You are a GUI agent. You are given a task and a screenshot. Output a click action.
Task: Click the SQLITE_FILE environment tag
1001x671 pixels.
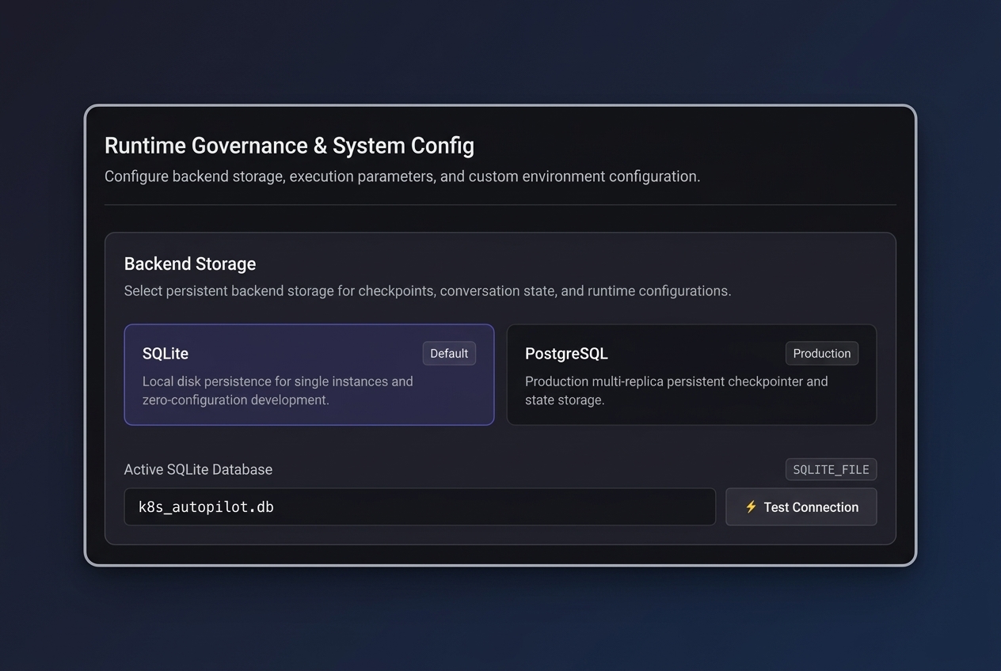click(x=831, y=469)
